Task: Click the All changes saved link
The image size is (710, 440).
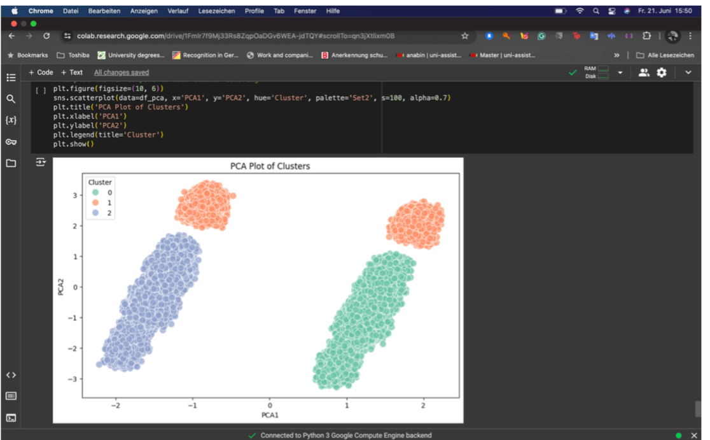Action: point(122,73)
